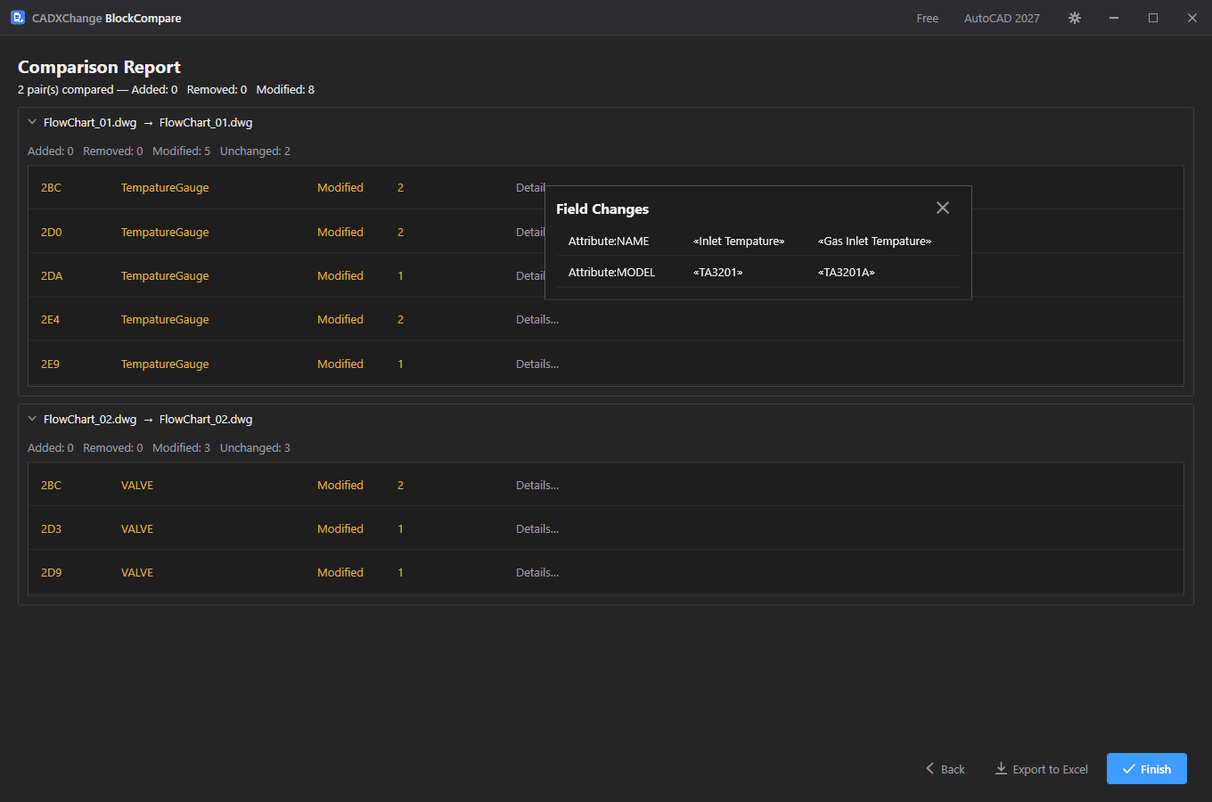Open Details for TempatureGauge 2E4

(x=537, y=319)
